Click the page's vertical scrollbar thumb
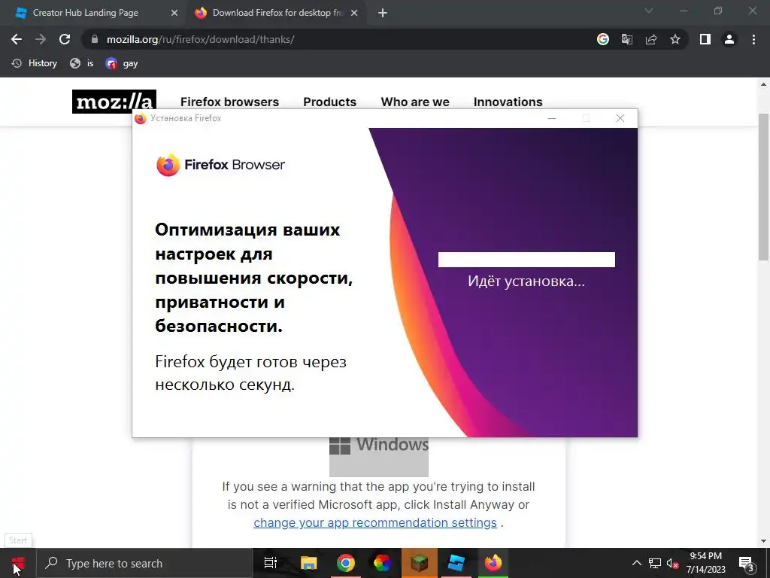The height and width of the screenshot is (578, 770). point(764,187)
